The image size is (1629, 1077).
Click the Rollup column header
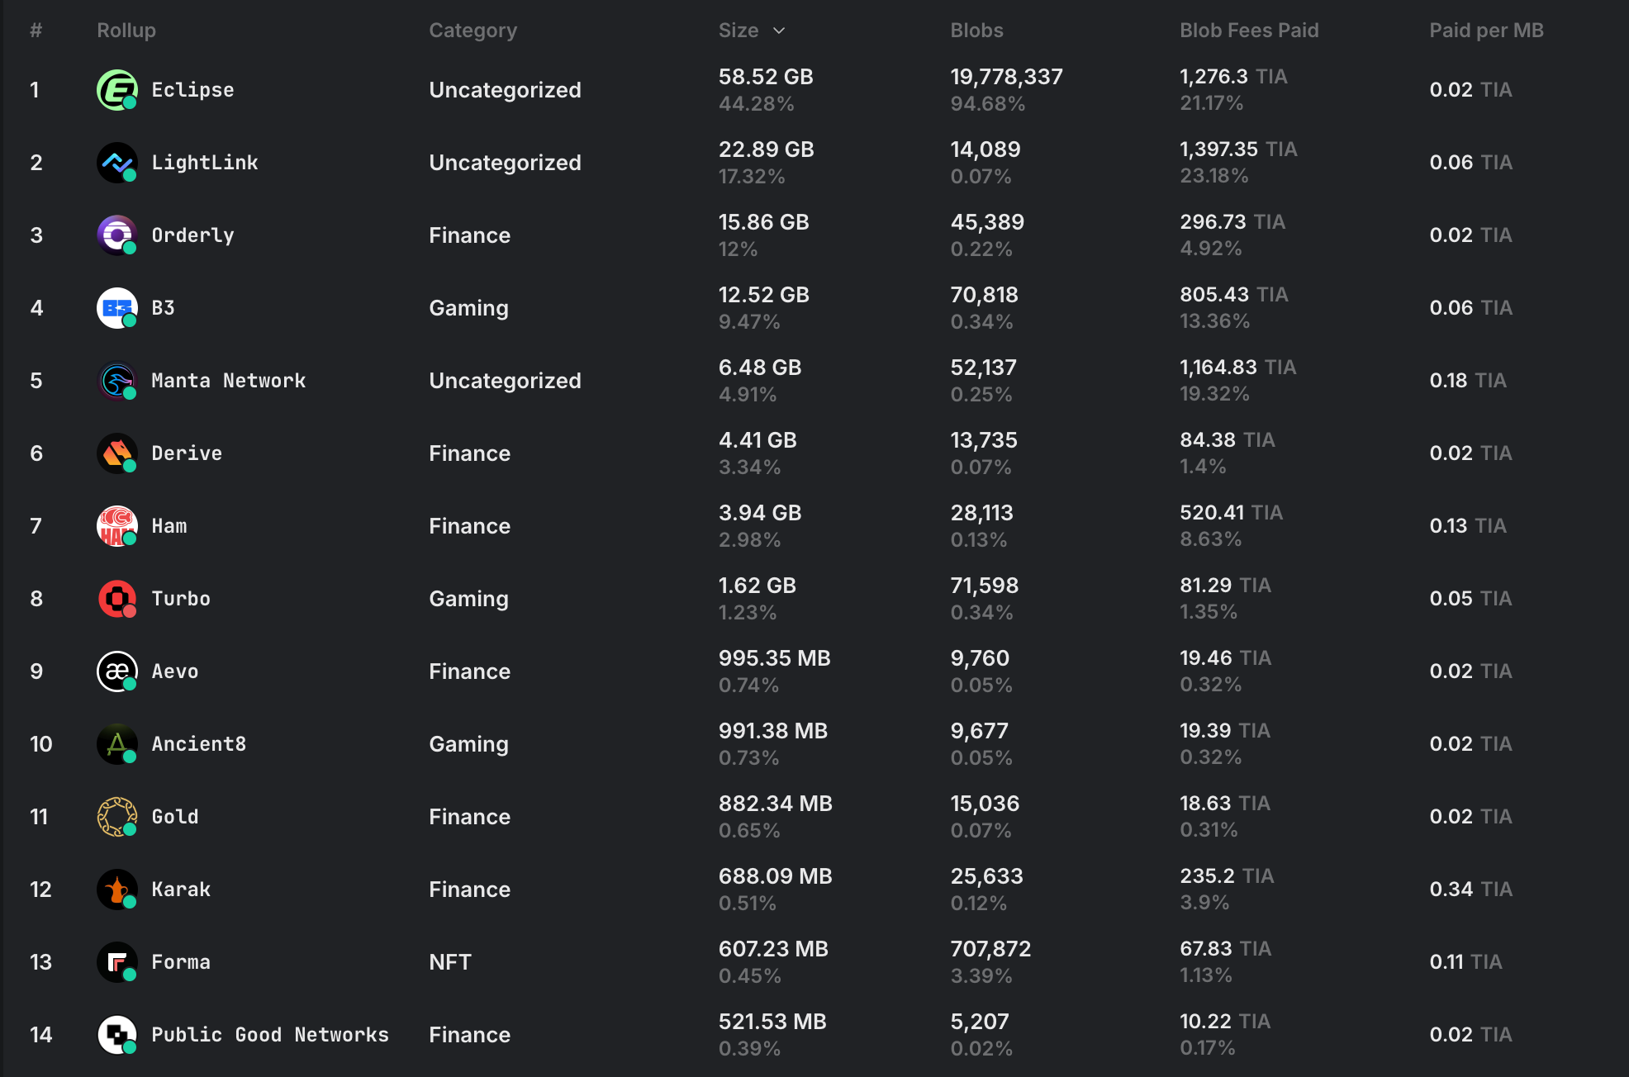[126, 31]
